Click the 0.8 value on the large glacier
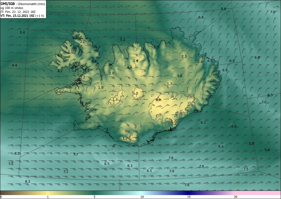This screenshot has height=199, width=281. coord(158,100)
